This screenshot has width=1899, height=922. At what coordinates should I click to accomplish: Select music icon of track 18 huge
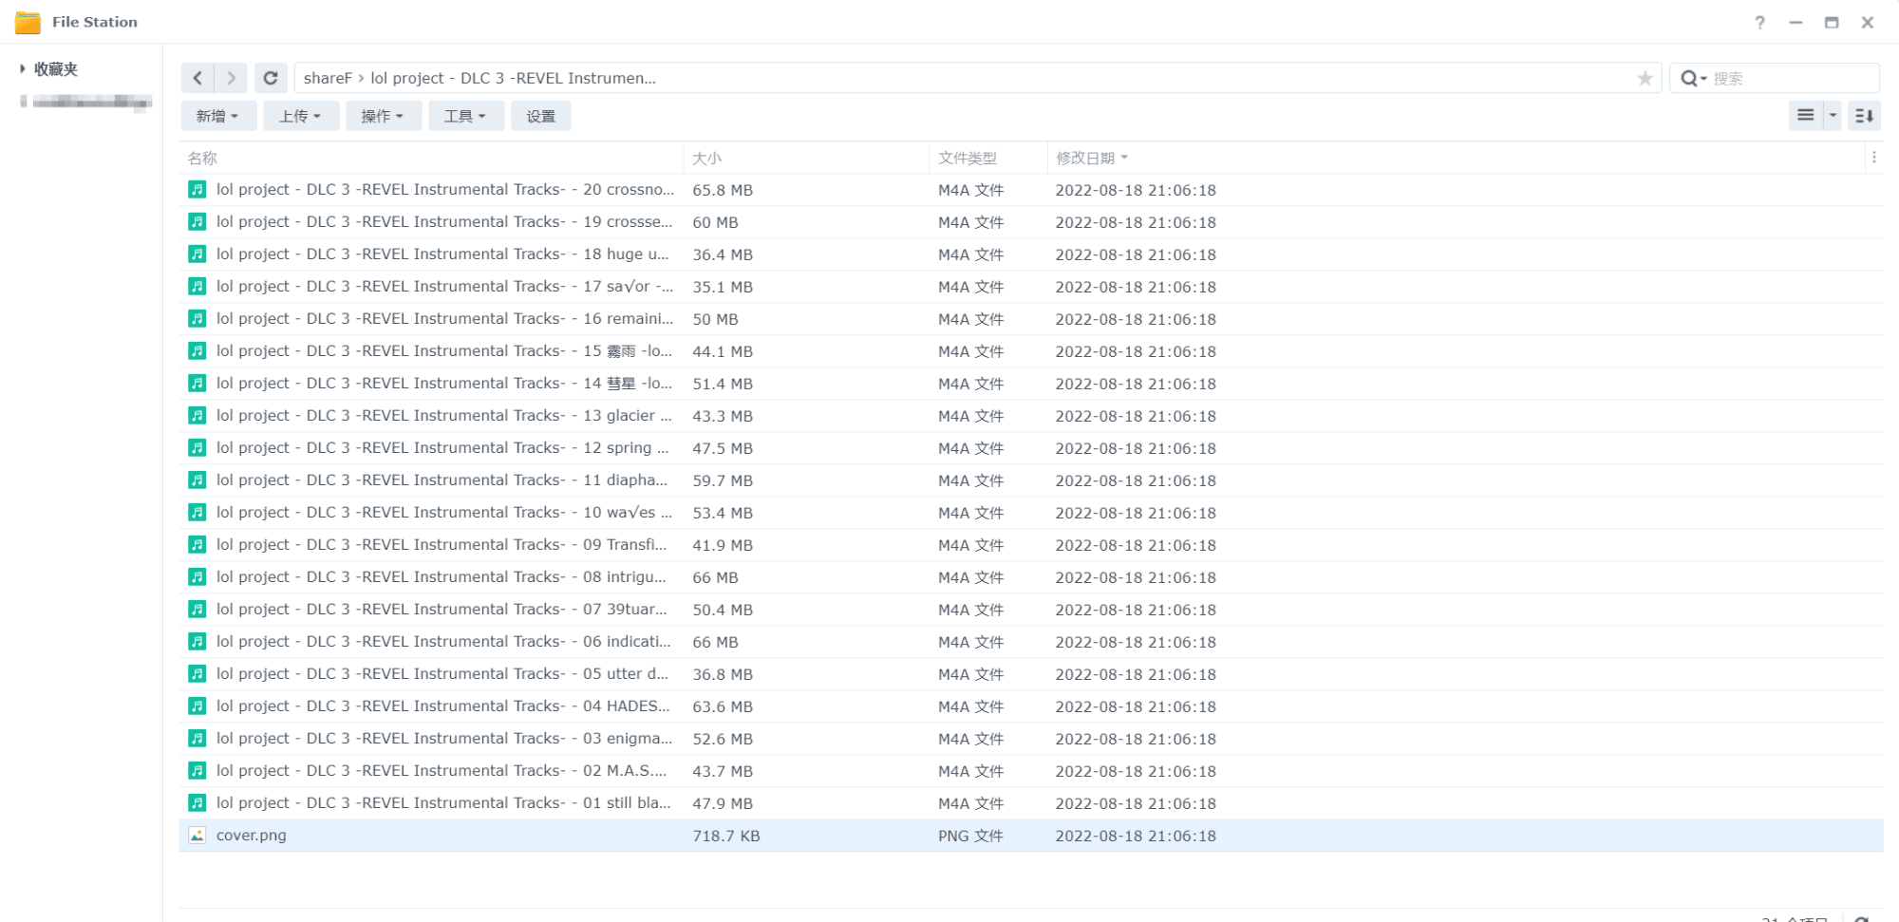[197, 254]
